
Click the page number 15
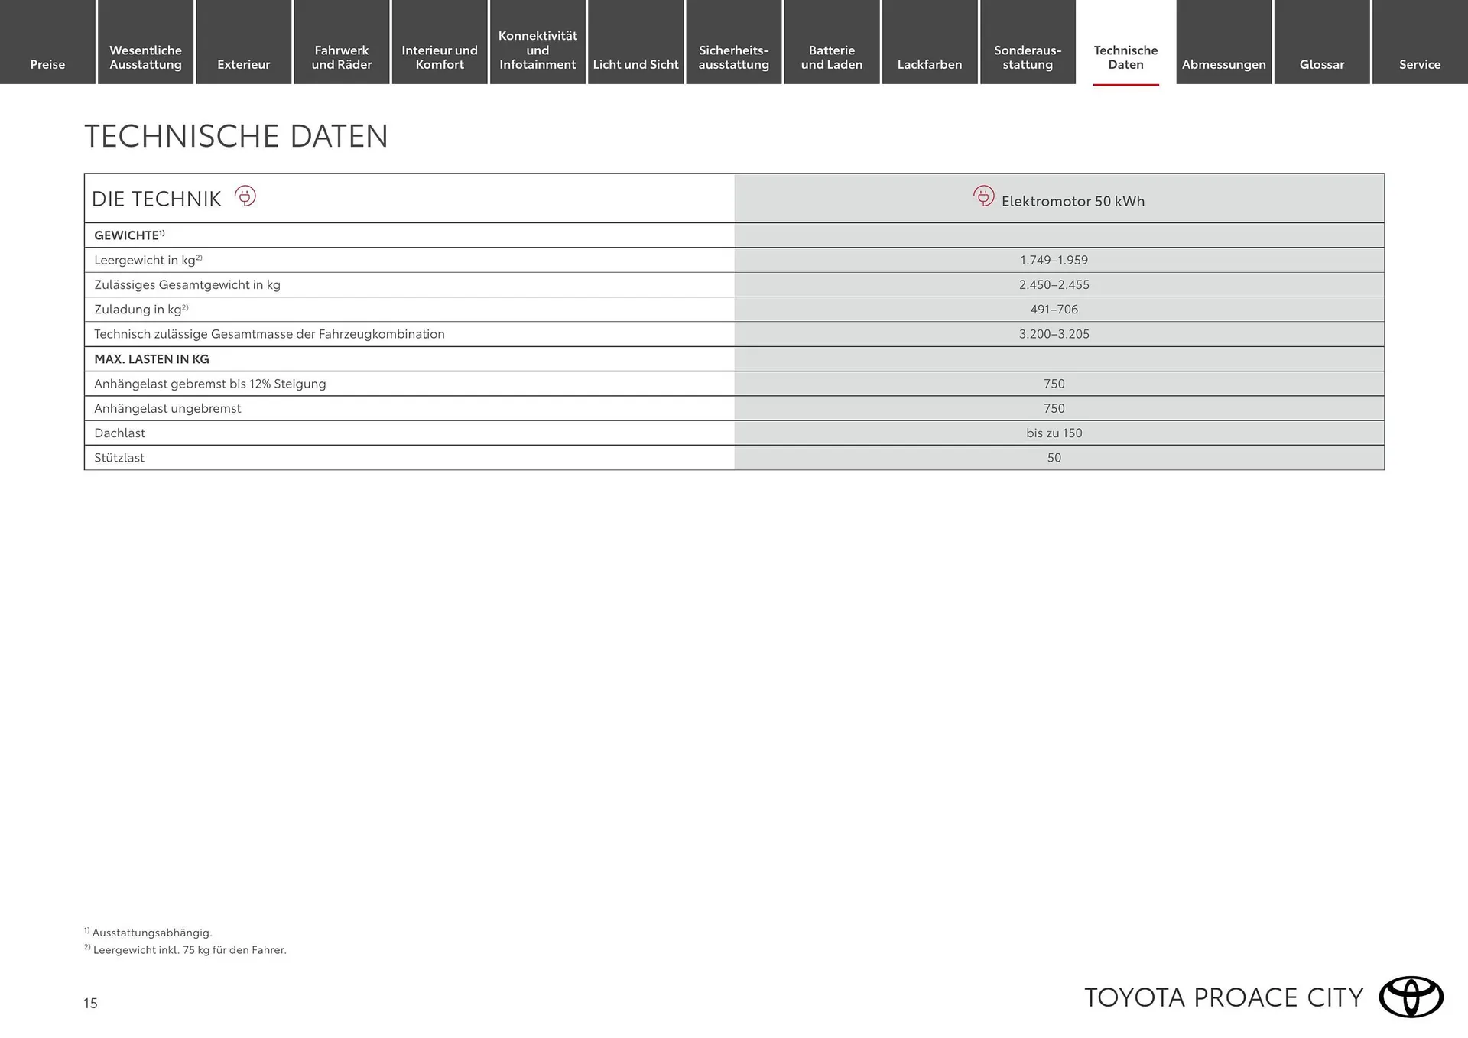(x=90, y=1004)
